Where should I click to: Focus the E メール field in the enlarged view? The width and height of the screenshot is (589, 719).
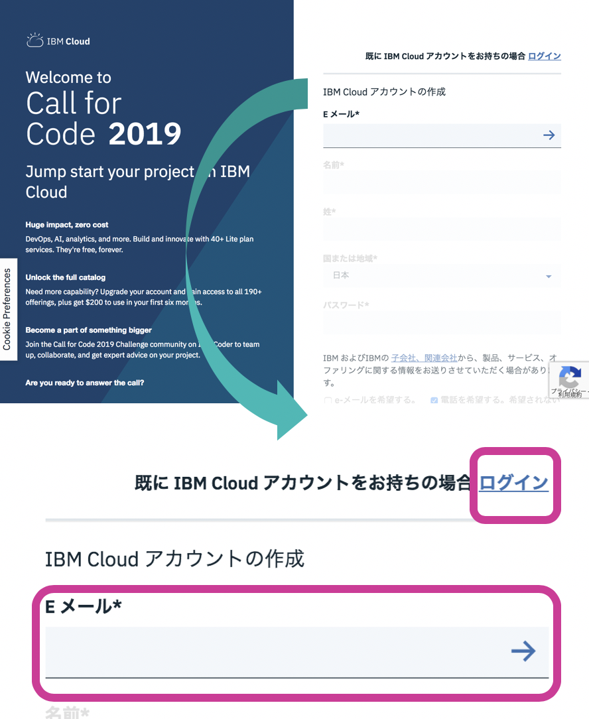296,651
